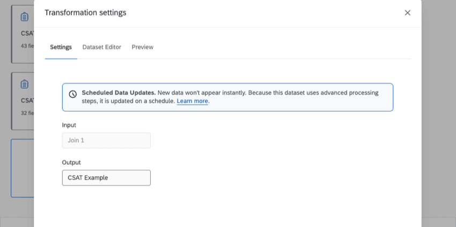Go to the Preview tab
456x227 pixels.
(142, 47)
